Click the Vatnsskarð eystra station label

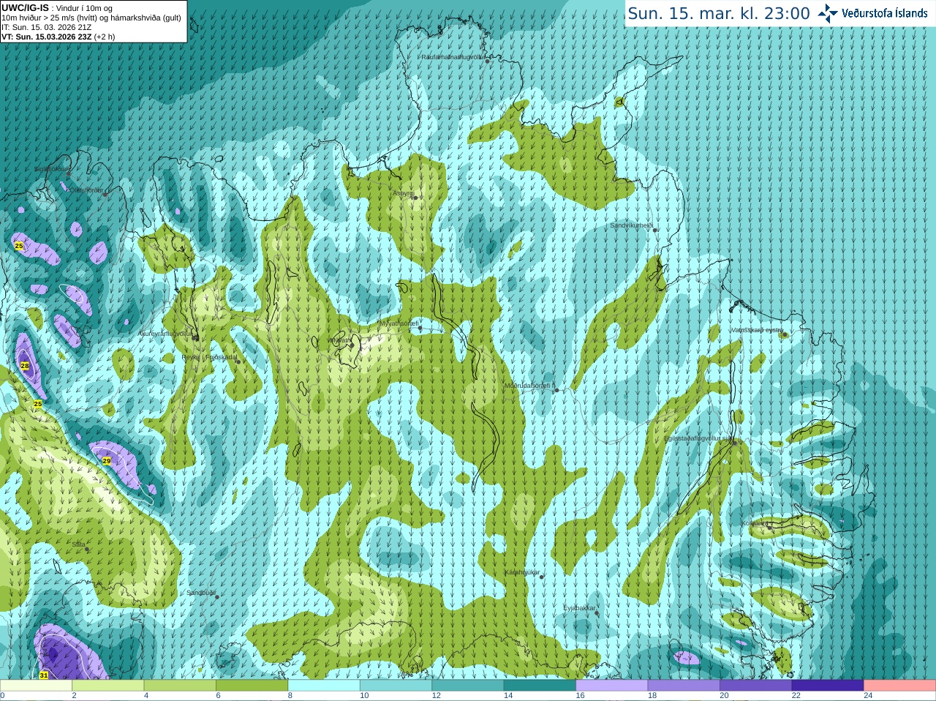[x=757, y=330]
